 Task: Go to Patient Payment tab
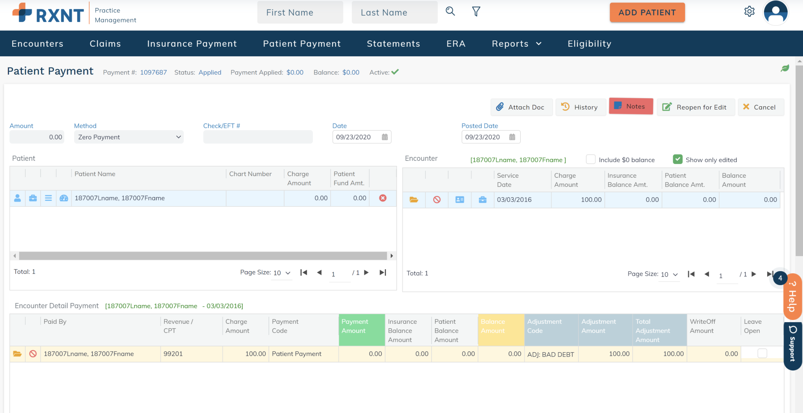pos(302,44)
